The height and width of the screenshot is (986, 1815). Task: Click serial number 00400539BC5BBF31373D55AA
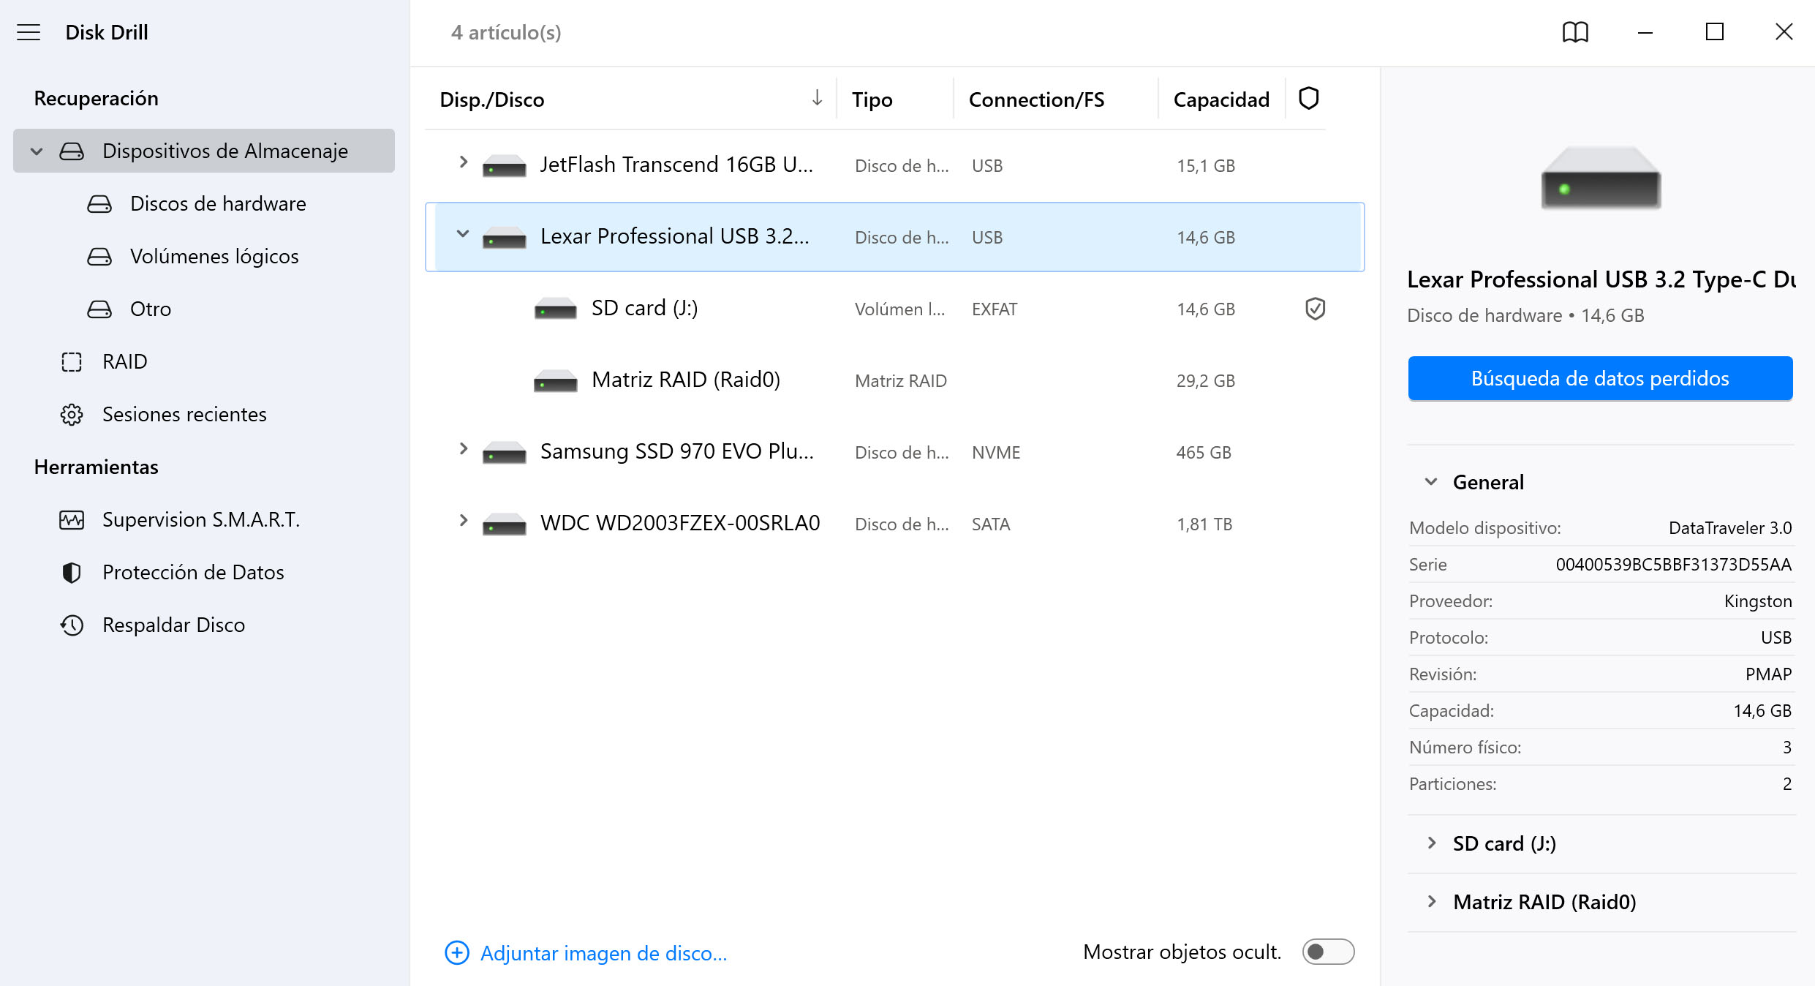point(1673,564)
